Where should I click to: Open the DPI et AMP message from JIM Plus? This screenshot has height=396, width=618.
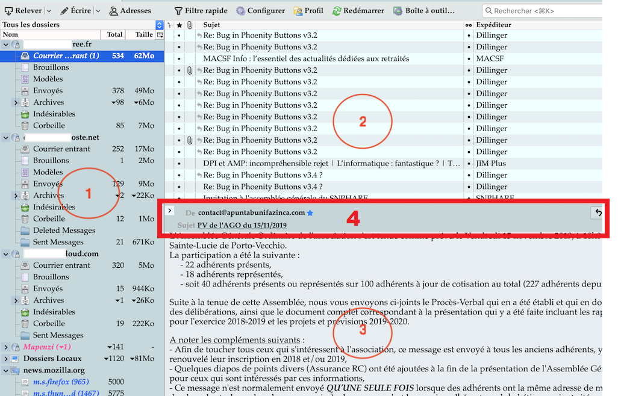(384, 164)
